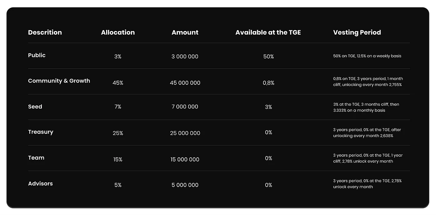Image resolution: width=437 pixels, height=215 pixels.
Task: Select the Community & Growth row label
Action: [59, 81]
